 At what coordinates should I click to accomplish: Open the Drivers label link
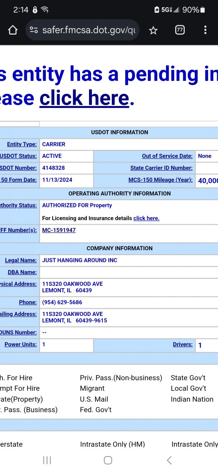click(183, 344)
